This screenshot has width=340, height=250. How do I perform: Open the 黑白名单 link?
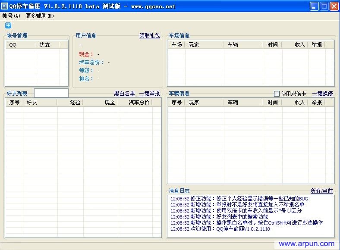tap(124, 94)
